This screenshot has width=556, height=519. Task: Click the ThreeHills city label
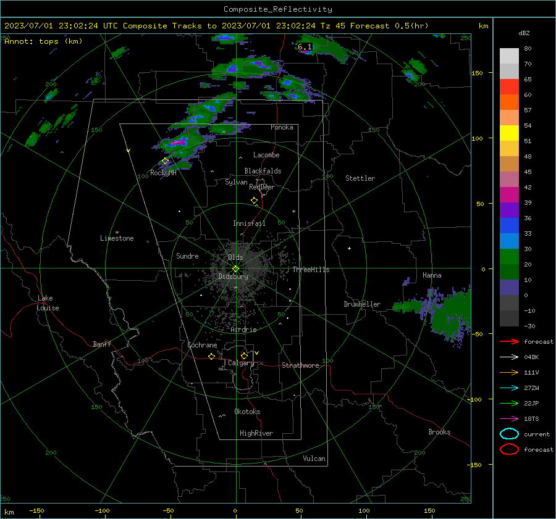(x=311, y=270)
